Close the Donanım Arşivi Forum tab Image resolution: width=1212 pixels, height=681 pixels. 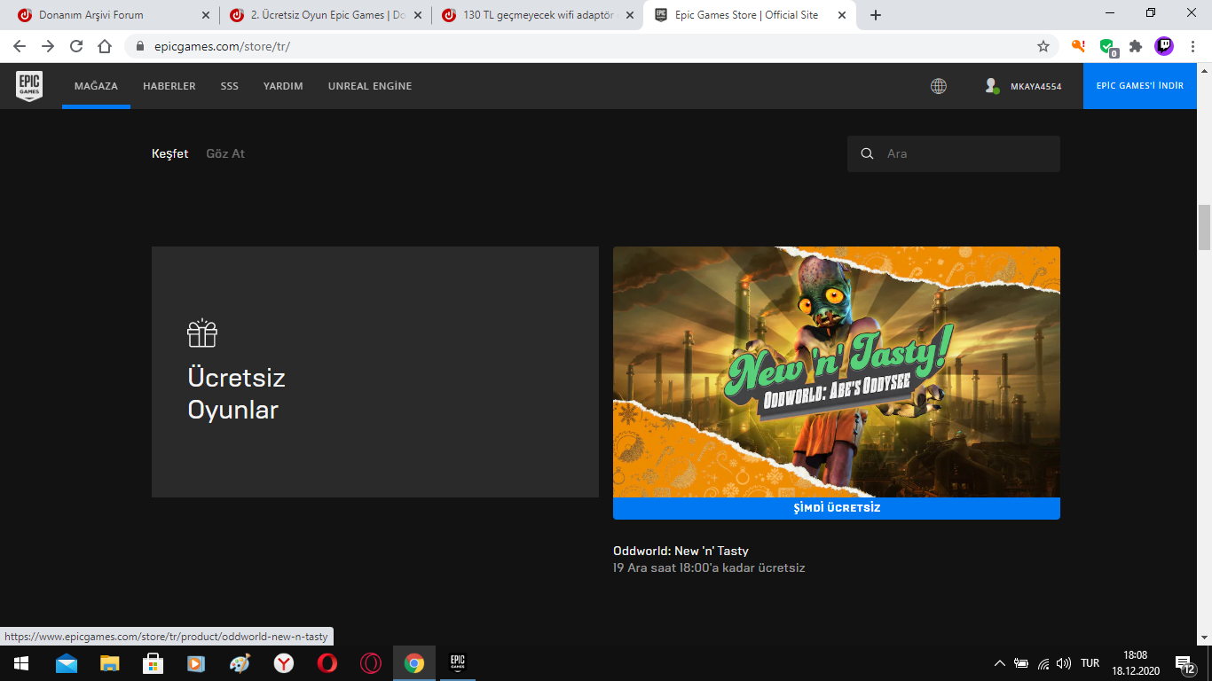pos(206,15)
